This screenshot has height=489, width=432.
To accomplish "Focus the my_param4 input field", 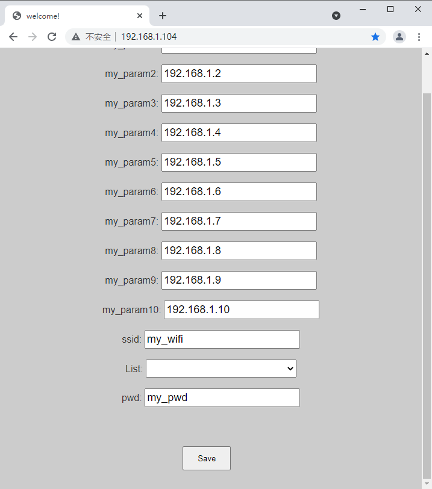I will point(239,132).
